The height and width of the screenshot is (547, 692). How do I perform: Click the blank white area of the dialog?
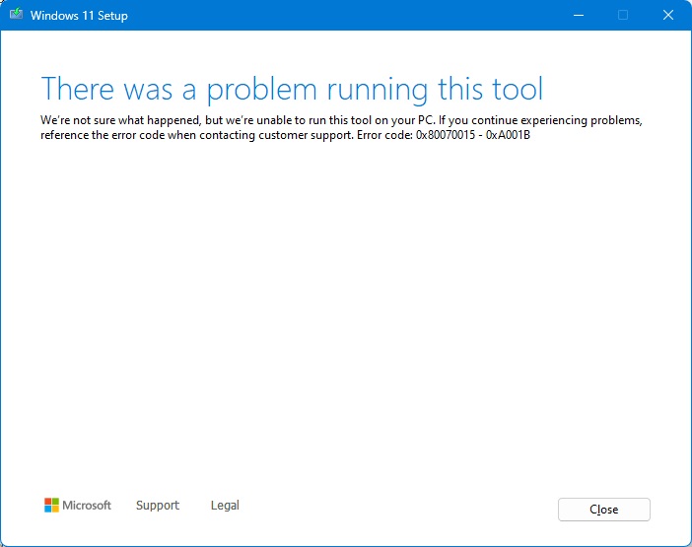point(345,315)
